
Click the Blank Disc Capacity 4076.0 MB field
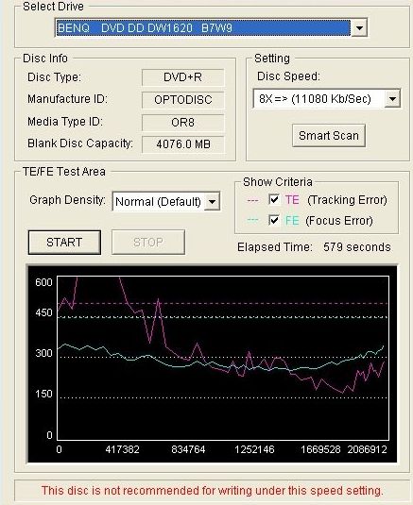click(x=182, y=144)
